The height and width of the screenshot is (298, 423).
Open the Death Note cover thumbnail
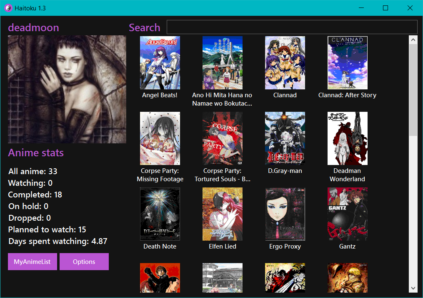pyautogui.click(x=160, y=214)
